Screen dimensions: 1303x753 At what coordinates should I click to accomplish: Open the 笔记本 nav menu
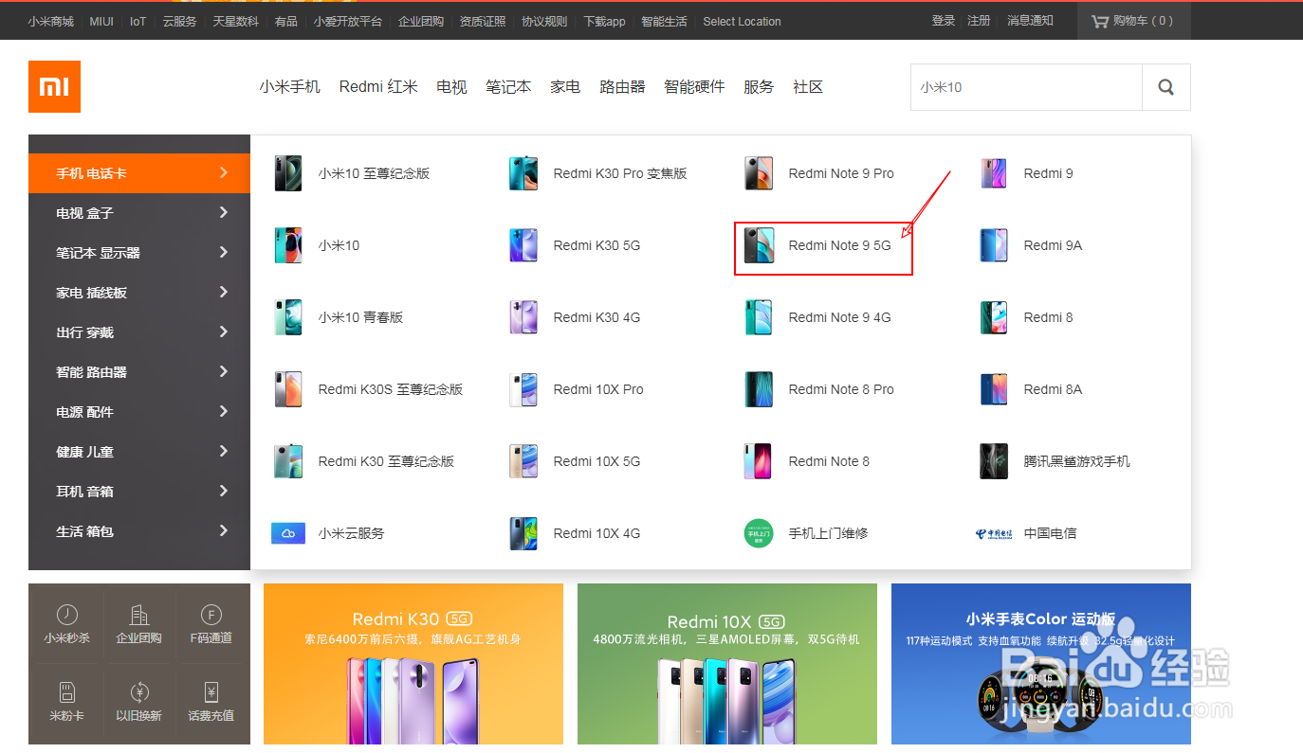pyautogui.click(x=508, y=87)
